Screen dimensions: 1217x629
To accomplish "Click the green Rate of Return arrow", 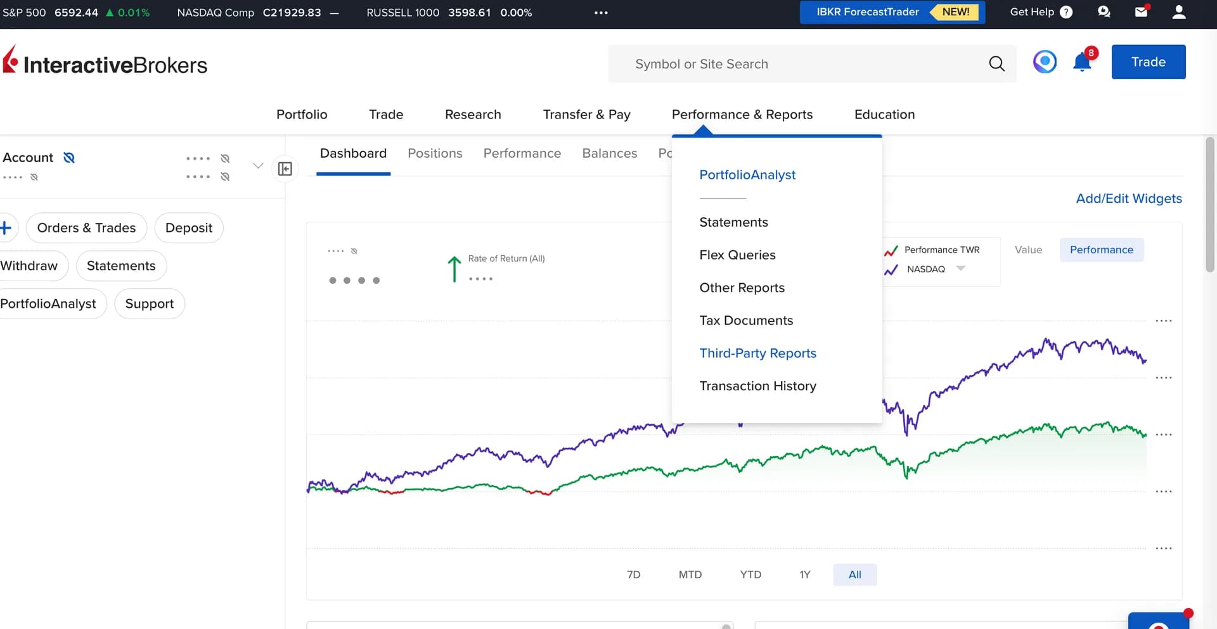I will [x=454, y=269].
